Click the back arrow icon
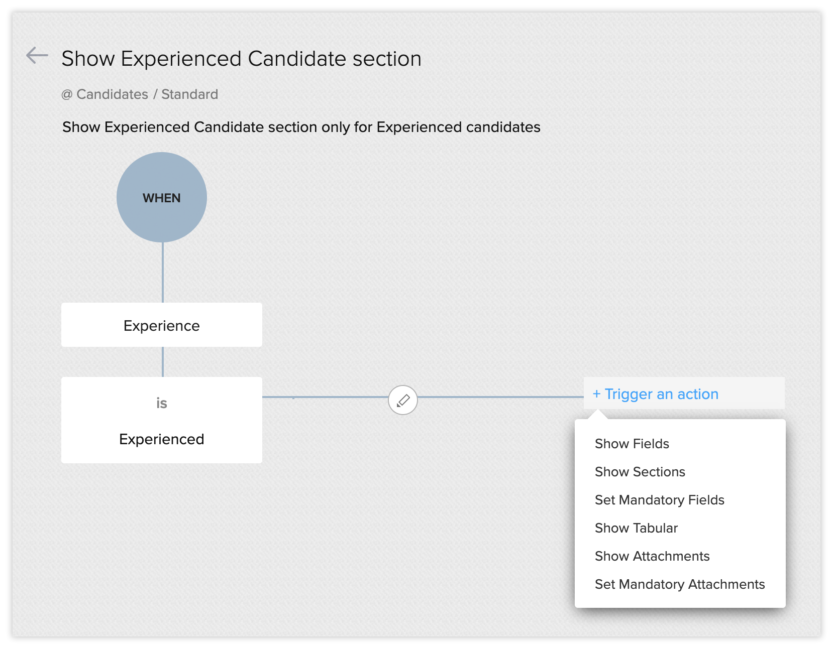The height and width of the screenshot is (649, 833). pos(37,55)
